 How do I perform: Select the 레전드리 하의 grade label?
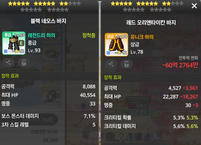pos(41,35)
